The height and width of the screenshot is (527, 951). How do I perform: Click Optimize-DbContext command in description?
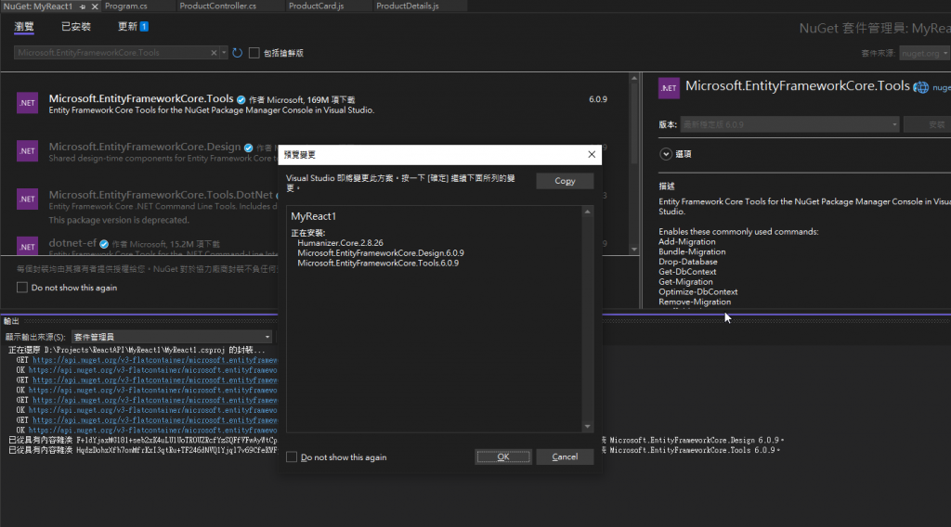(698, 292)
